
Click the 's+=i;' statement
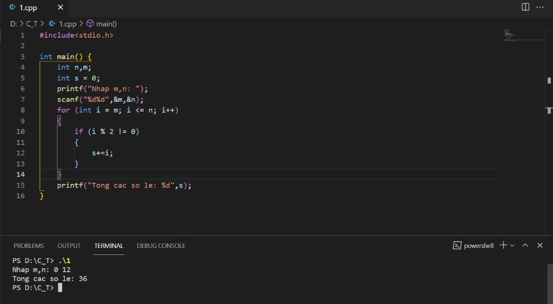pyautogui.click(x=102, y=153)
